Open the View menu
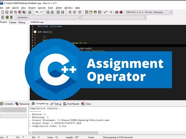Screen dimensions: 186x139 (x=24, y=8)
